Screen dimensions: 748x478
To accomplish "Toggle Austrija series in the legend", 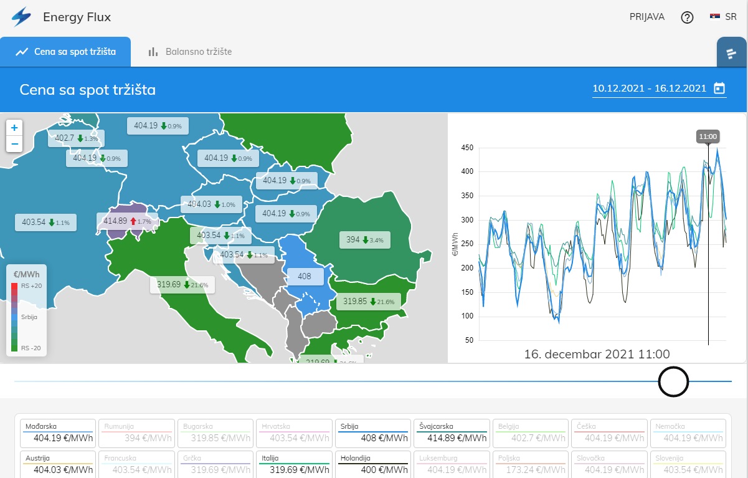I will click(x=58, y=464).
